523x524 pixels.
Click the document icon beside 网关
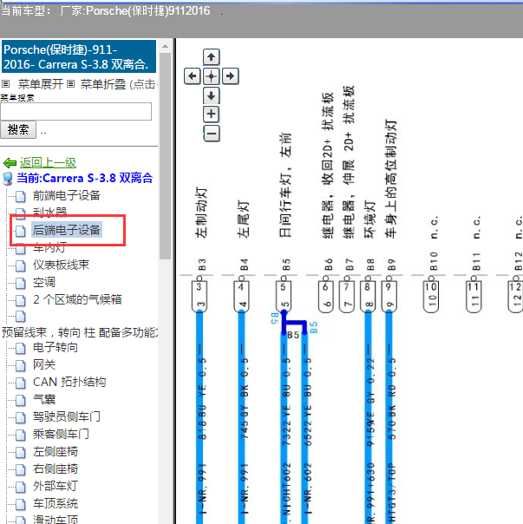click(x=21, y=365)
